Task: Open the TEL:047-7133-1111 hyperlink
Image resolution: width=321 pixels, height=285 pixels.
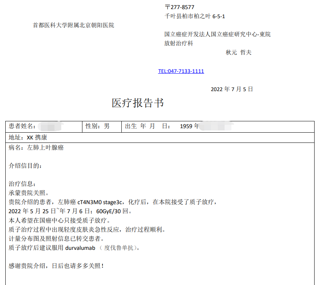Action: (181, 71)
